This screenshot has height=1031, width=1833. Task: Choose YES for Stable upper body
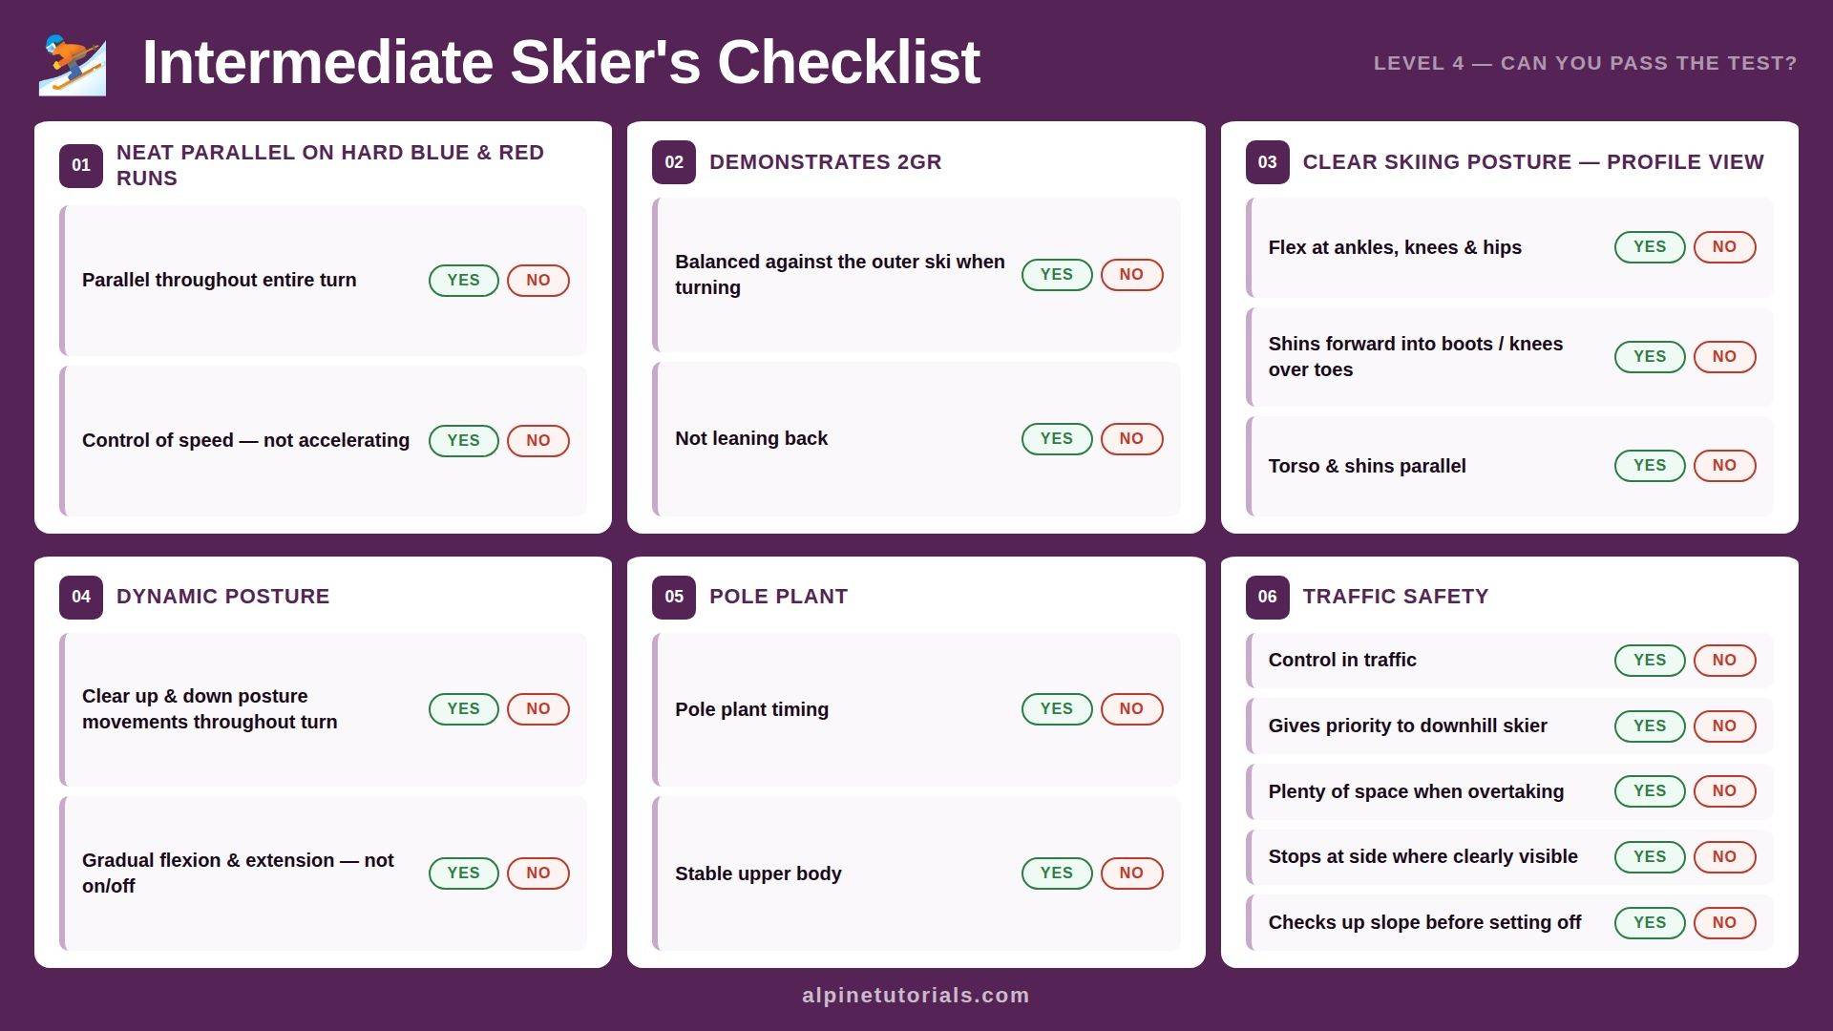[x=1057, y=873]
